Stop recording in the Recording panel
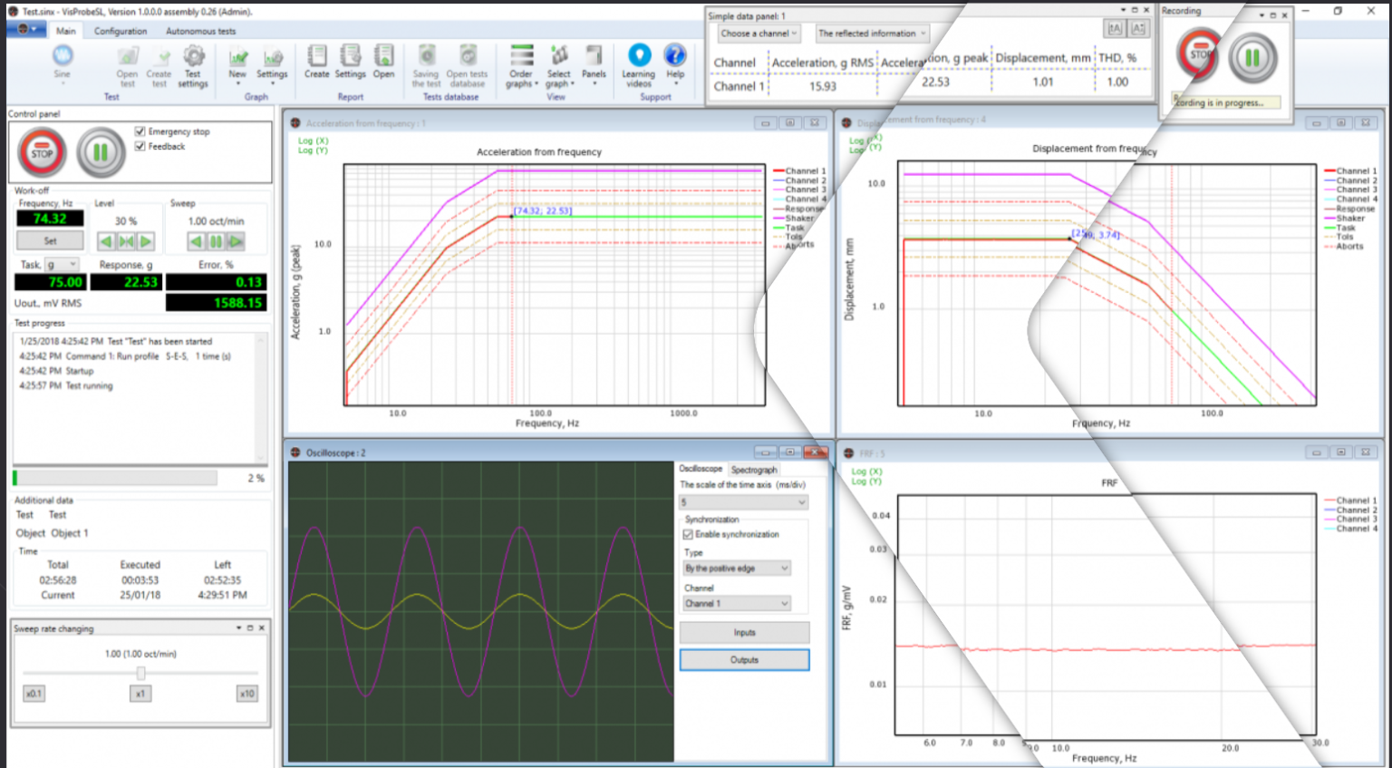1392x768 pixels. click(x=1200, y=55)
